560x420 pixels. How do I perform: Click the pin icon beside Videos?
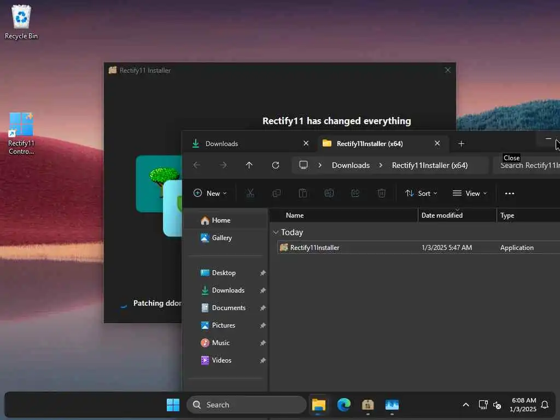pos(263,360)
